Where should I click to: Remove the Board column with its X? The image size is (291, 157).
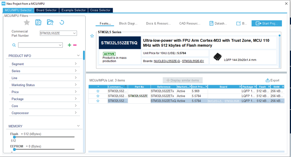tap(240, 87)
